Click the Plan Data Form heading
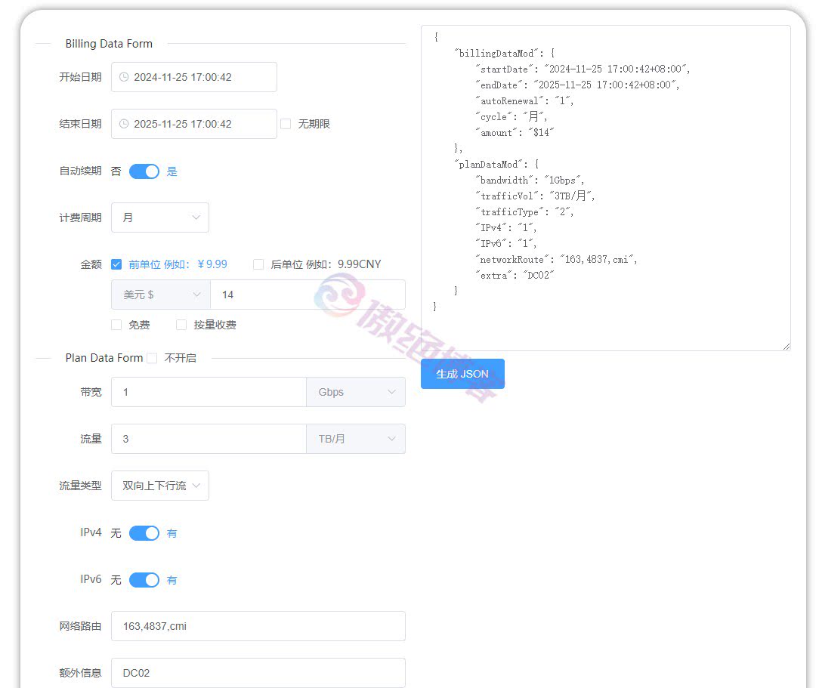This screenshot has width=819, height=688. coord(104,358)
